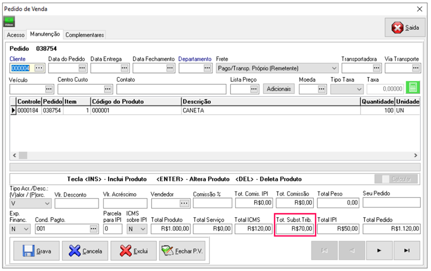Screen dimensions: 431x271
Task: Expand the Frete dropdown
Action: (333, 68)
